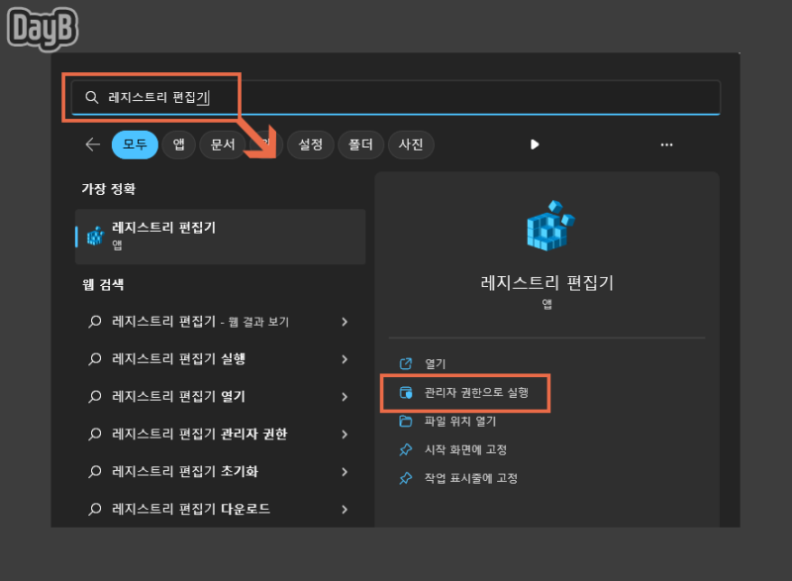The height and width of the screenshot is (581, 792).
Task: Click the search magnifier icon in search box
Action: (91, 97)
